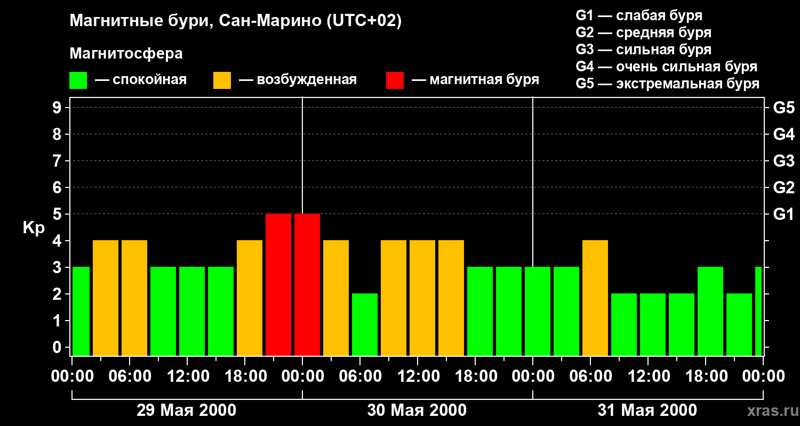Select the red bar at 21:00 on 29 May
The height and width of the screenshot is (426, 800).
click(x=278, y=285)
